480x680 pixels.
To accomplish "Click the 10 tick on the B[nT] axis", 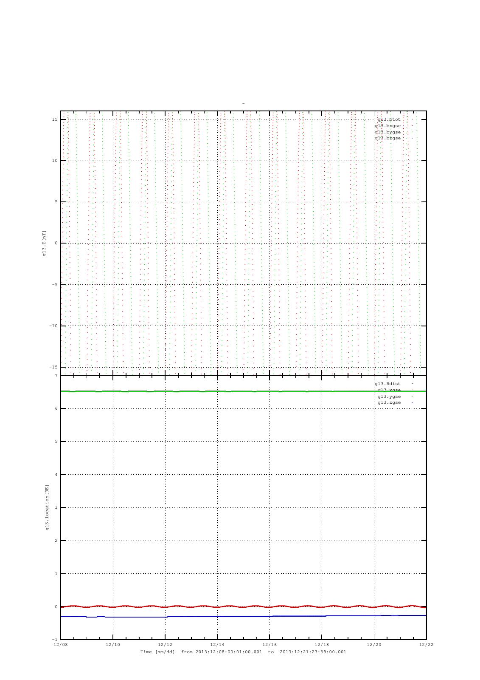I will point(55,161).
